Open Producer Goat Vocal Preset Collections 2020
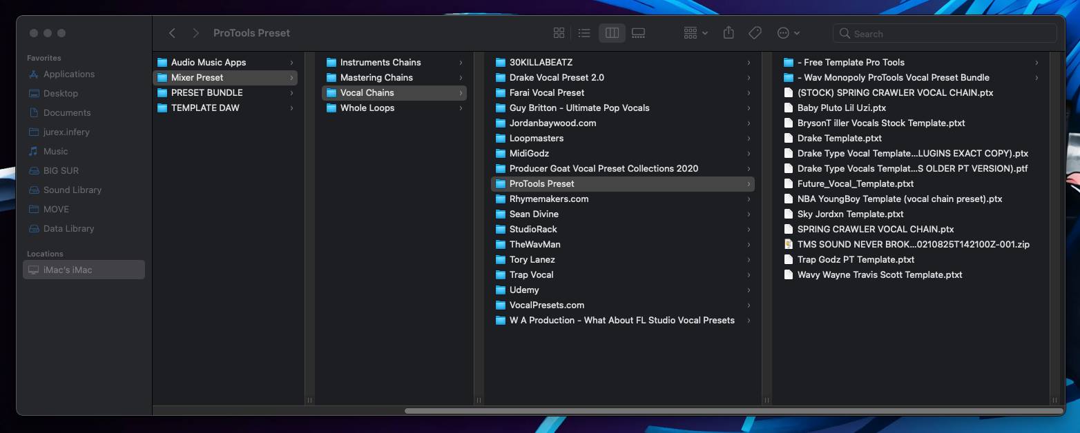1080x433 pixels. [x=623, y=168]
